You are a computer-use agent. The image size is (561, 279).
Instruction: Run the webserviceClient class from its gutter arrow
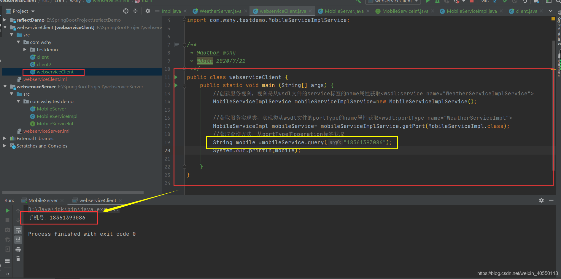[x=176, y=77]
